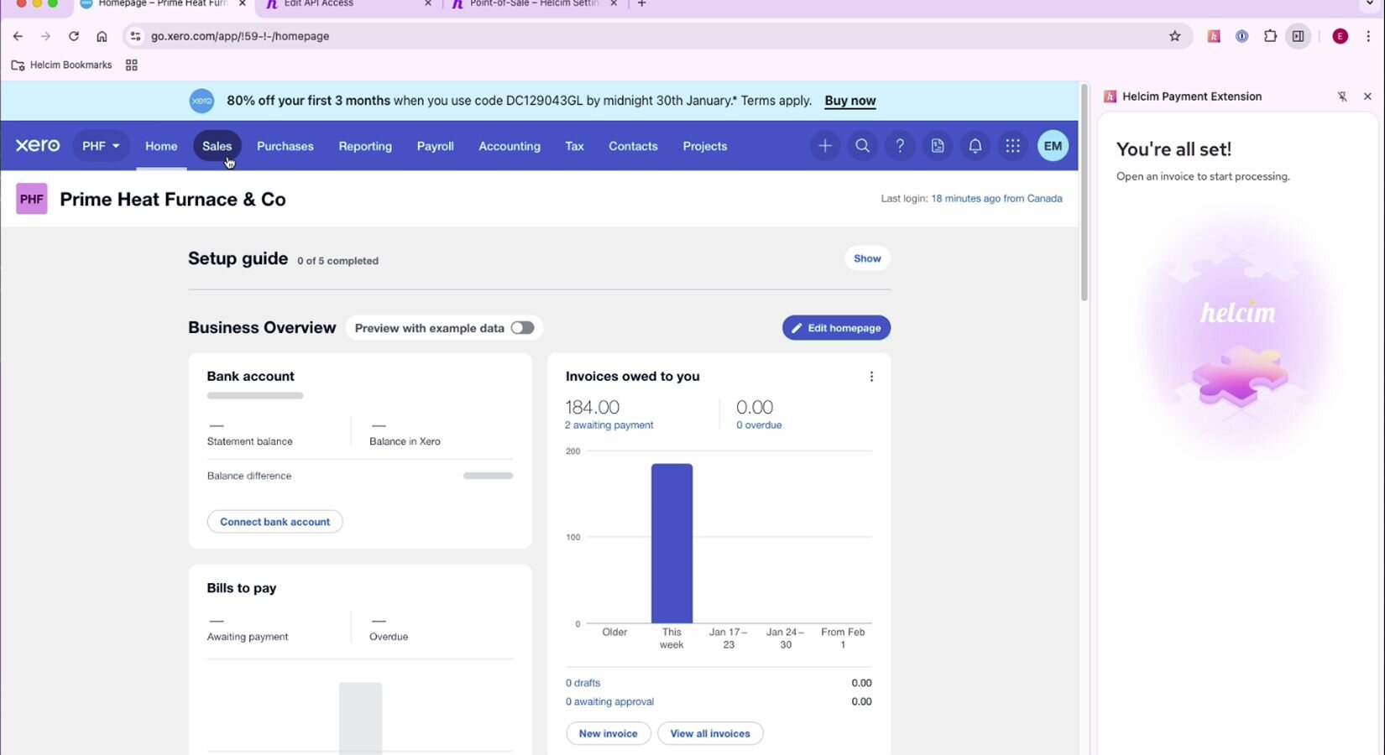Open the Purchases menu
This screenshot has width=1385, height=755.
pyautogui.click(x=285, y=146)
